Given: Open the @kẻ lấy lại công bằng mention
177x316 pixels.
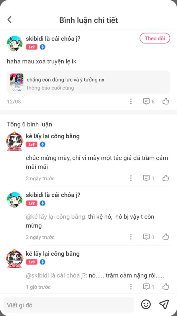Looking at the screenshot, I should coord(56,217).
